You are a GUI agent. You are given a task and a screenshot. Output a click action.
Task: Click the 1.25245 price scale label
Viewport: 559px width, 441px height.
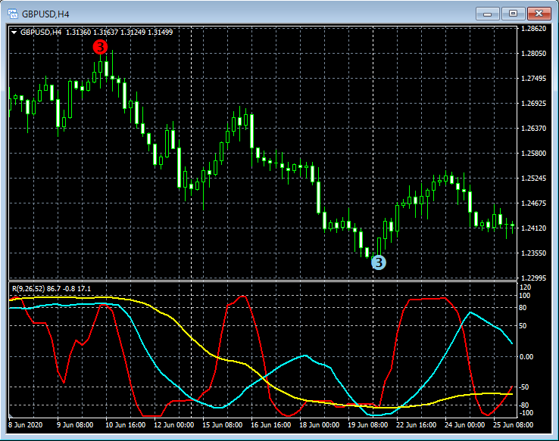pyautogui.click(x=533, y=179)
